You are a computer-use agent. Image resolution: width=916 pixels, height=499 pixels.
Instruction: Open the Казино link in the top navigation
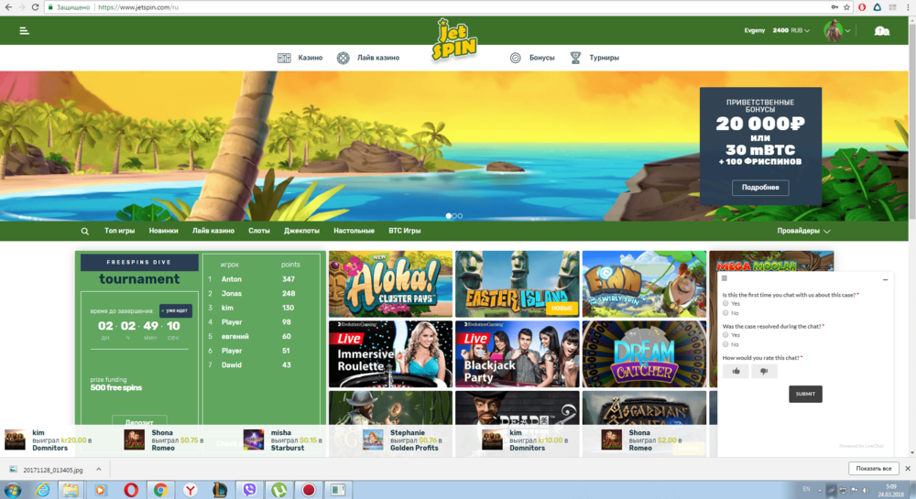coord(311,58)
